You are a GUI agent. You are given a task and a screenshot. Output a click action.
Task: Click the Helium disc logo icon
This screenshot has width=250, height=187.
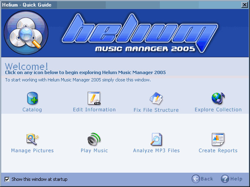(26, 33)
